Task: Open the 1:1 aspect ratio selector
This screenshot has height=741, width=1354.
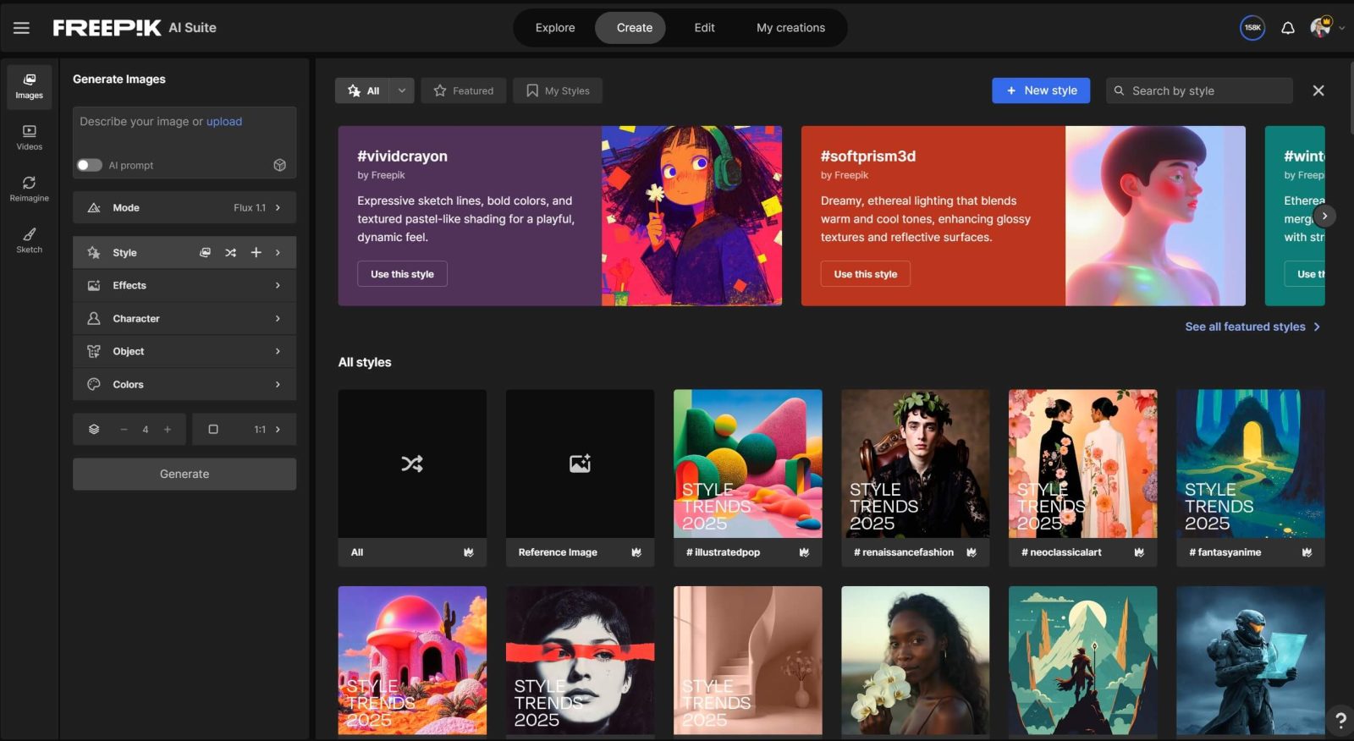Action: coord(244,430)
